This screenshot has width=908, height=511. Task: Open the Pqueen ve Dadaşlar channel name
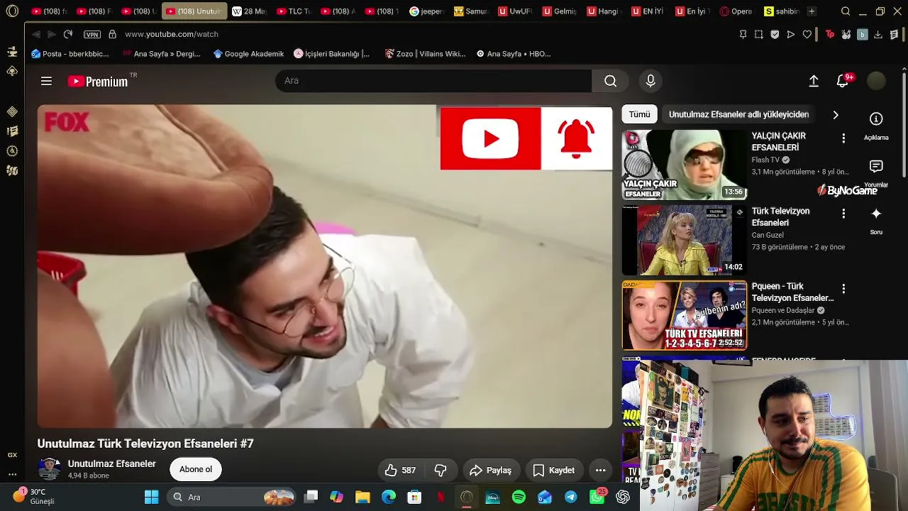[783, 310]
